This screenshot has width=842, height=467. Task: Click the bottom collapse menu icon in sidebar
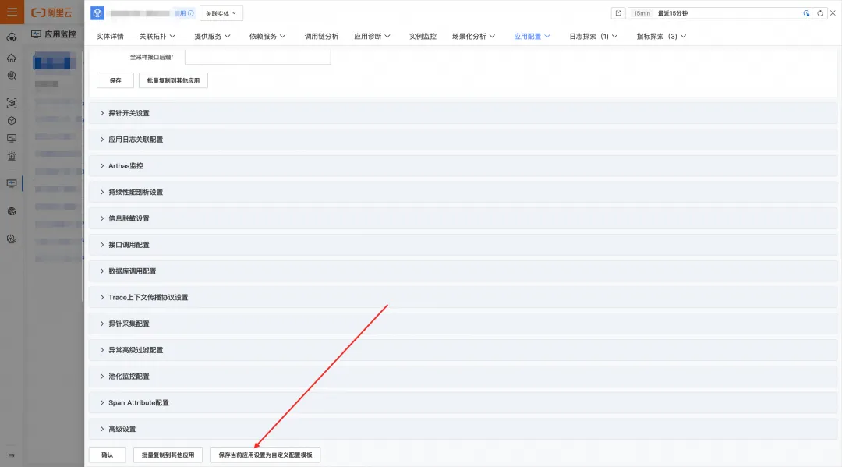(11, 456)
